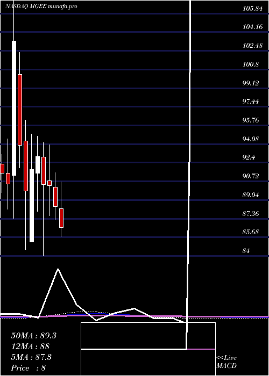This screenshot has width=269, height=376.
Task: Click the last red candlestick near 87.36
Action: pyautogui.click(x=61, y=218)
